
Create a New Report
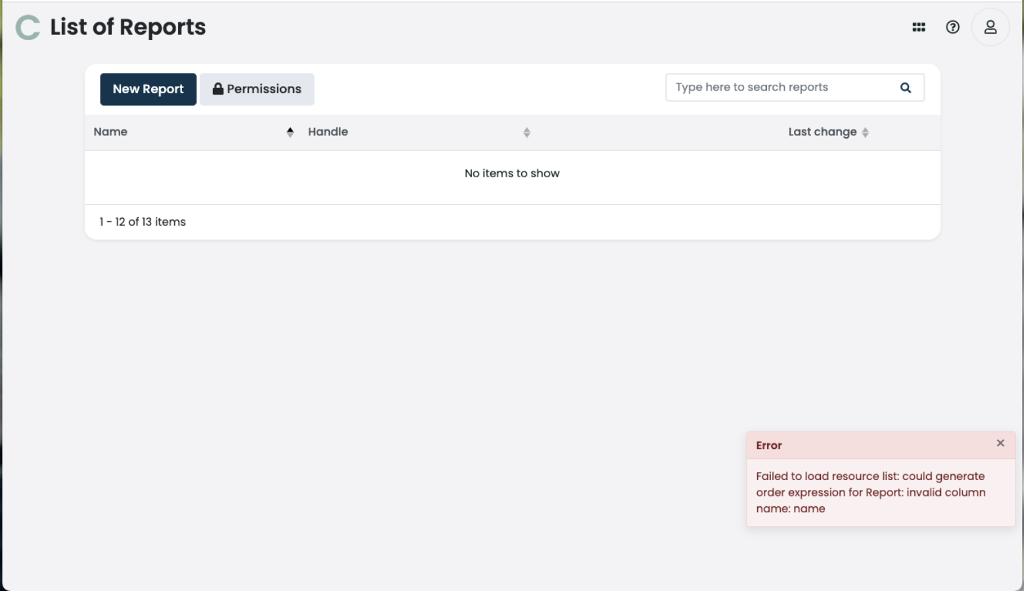coord(148,89)
